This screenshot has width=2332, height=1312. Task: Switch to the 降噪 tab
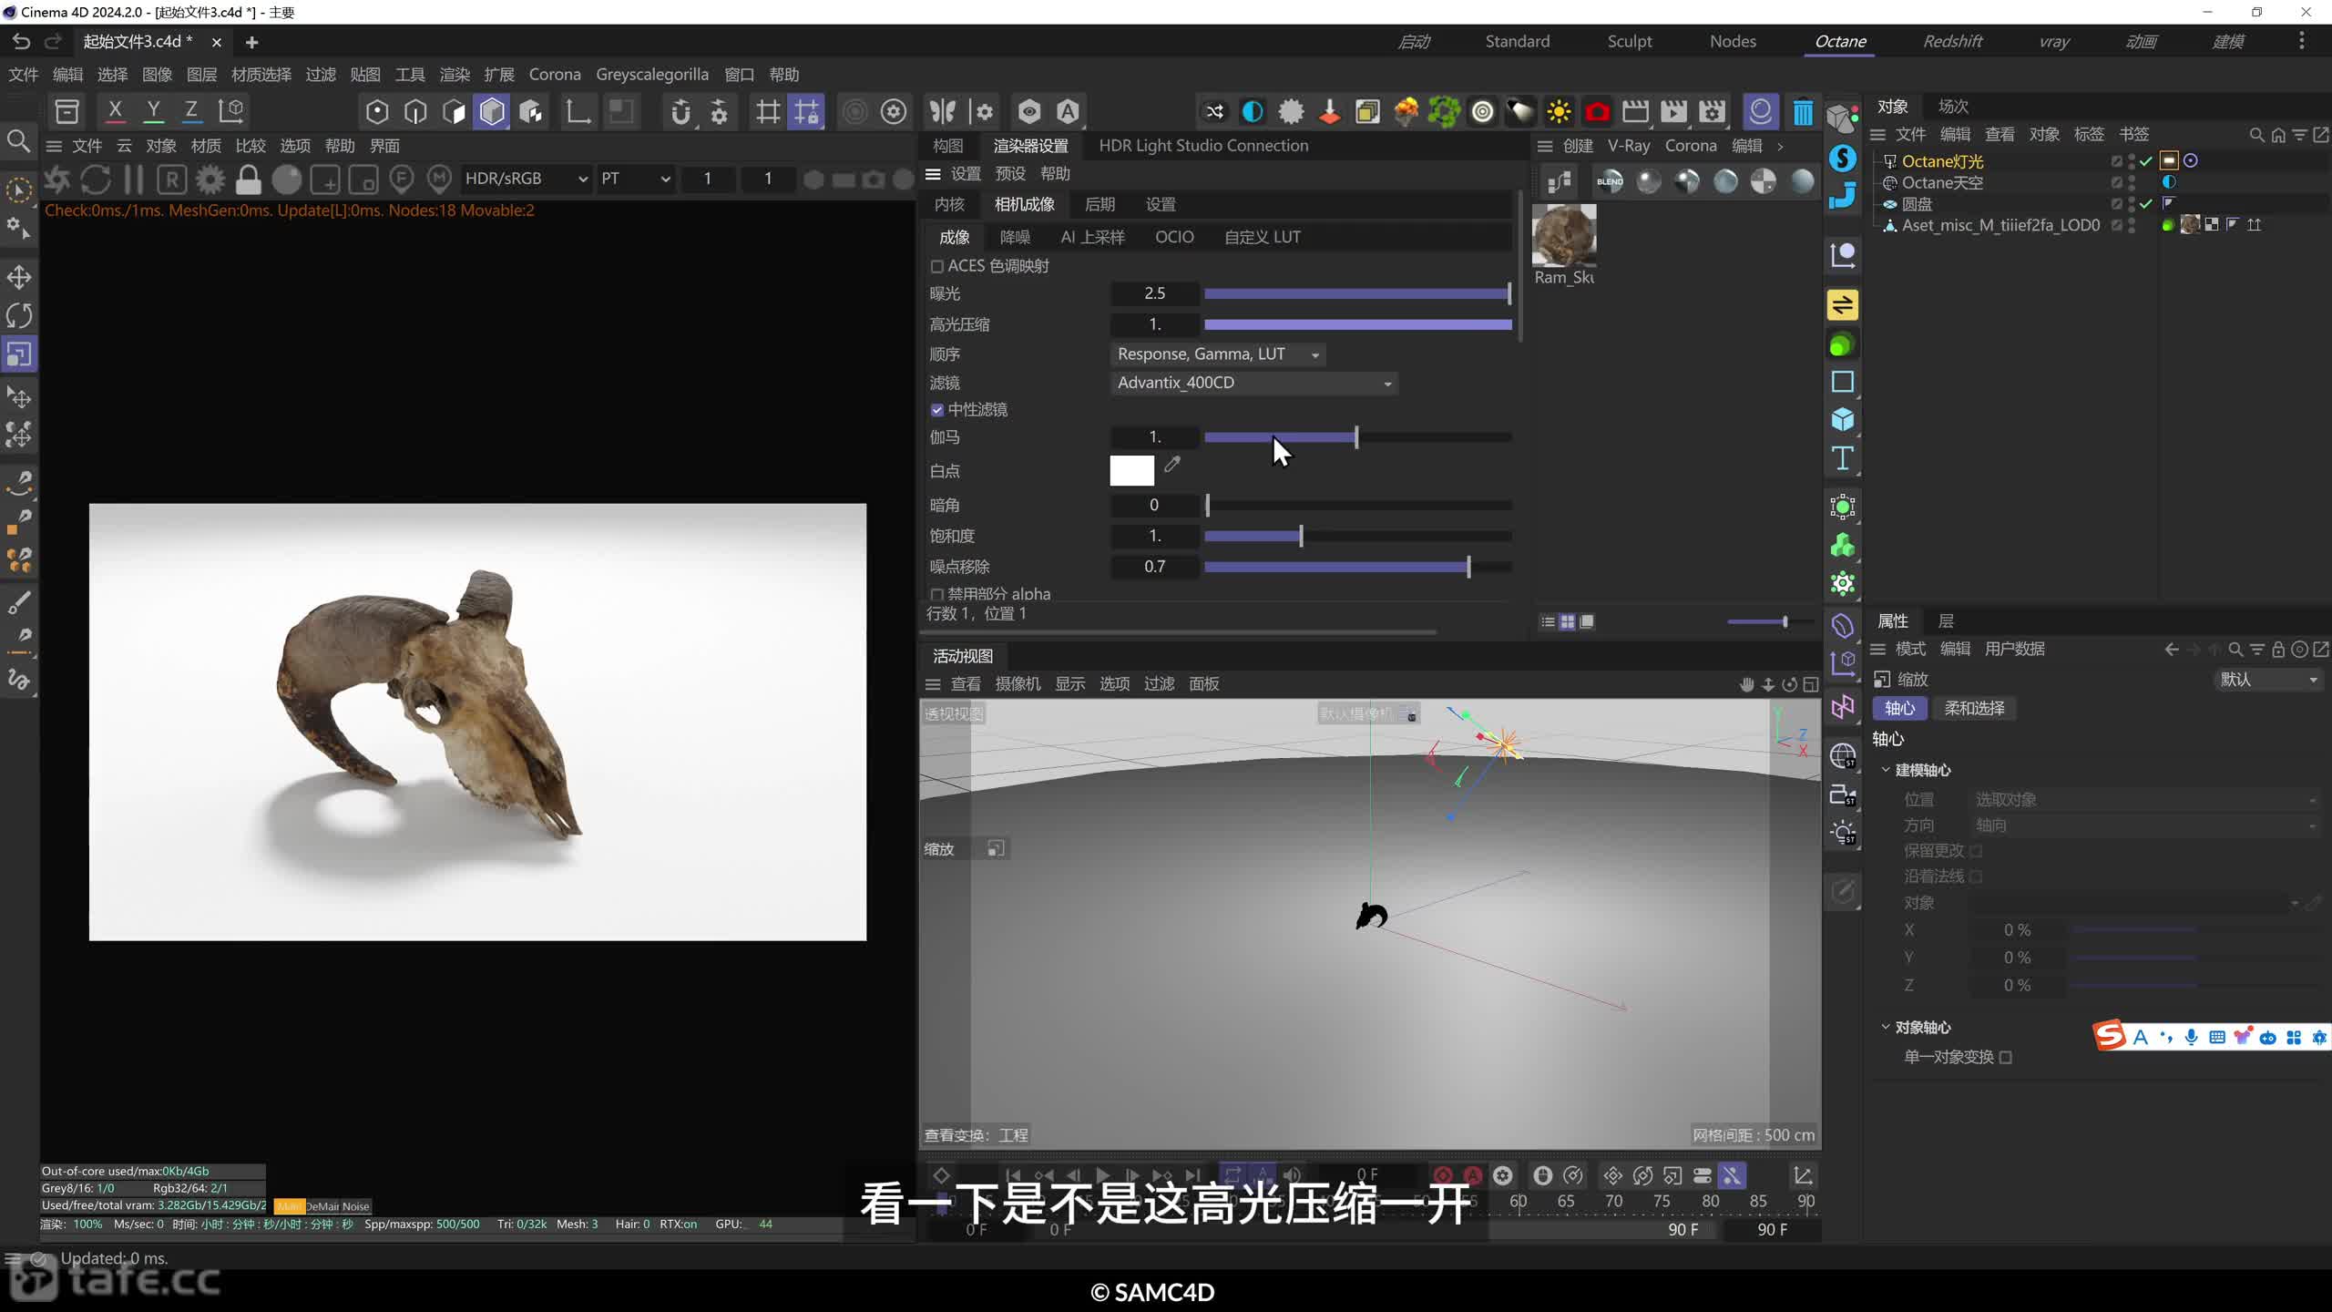pos(1015,237)
